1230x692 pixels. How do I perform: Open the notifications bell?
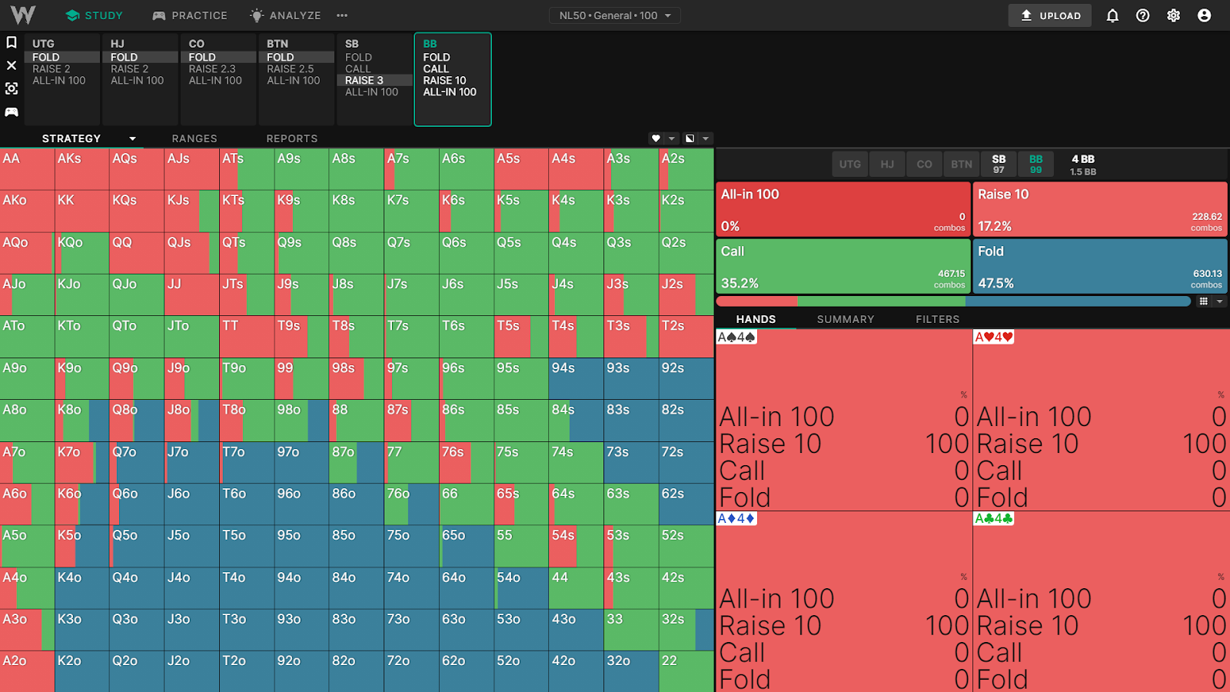click(x=1112, y=15)
